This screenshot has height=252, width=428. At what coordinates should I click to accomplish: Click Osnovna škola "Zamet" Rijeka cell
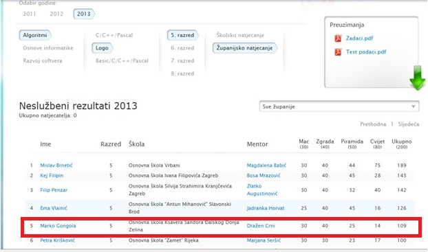[164, 240]
